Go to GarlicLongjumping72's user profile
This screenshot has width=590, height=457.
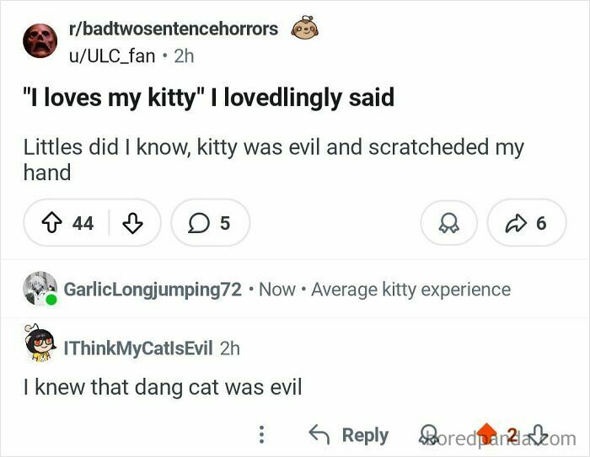(160, 290)
